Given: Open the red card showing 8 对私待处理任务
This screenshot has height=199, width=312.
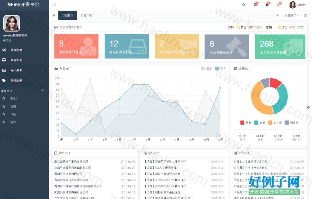Looking at the screenshot, I should (77, 46).
